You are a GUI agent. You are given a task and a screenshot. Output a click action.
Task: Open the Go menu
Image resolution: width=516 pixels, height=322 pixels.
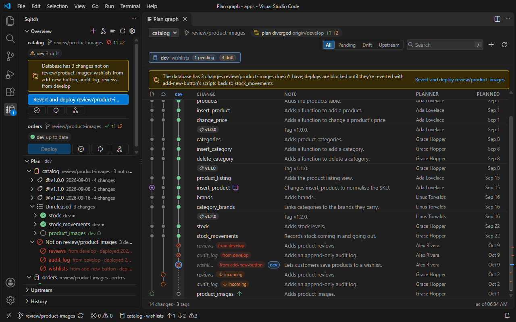click(95, 6)
